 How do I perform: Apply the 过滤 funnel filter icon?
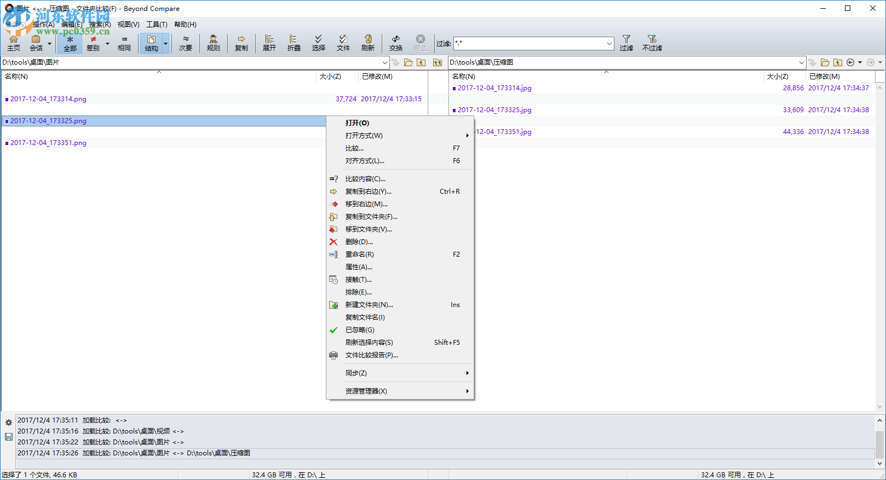coord(626,39)
